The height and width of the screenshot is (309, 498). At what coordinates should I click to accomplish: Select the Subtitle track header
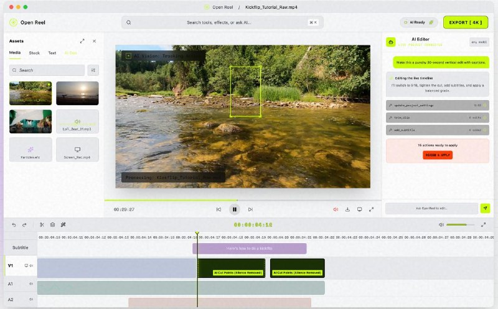pyautogui.click(x=21, y=247)
